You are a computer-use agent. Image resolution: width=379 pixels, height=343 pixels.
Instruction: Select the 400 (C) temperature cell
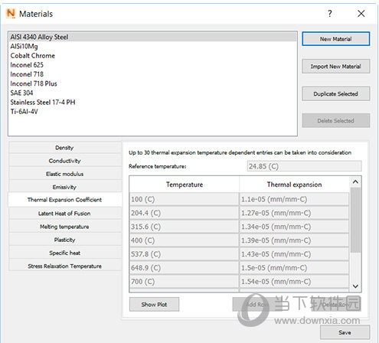(x=184, y=240)
